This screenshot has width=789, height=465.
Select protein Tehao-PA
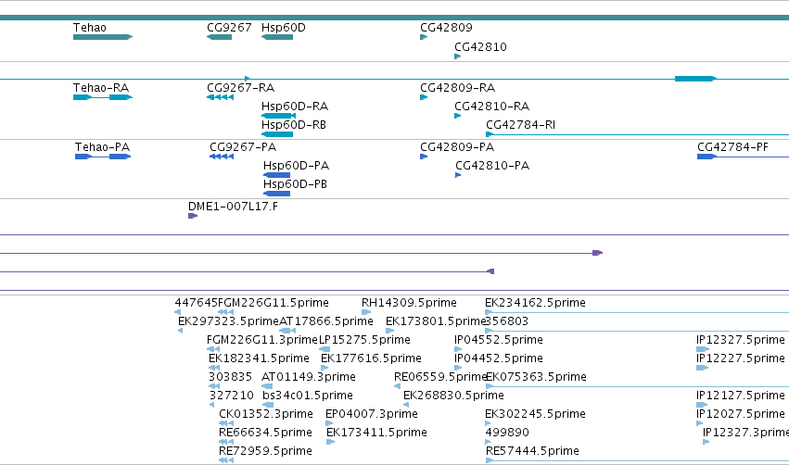pos(103,157)
